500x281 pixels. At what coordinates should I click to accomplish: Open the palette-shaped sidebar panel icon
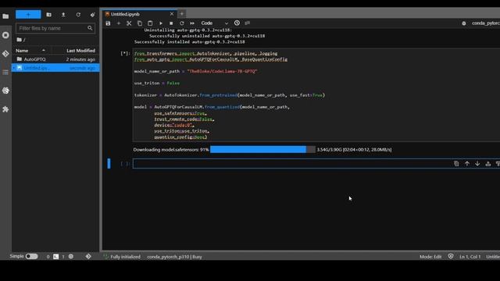coord(5,91)
